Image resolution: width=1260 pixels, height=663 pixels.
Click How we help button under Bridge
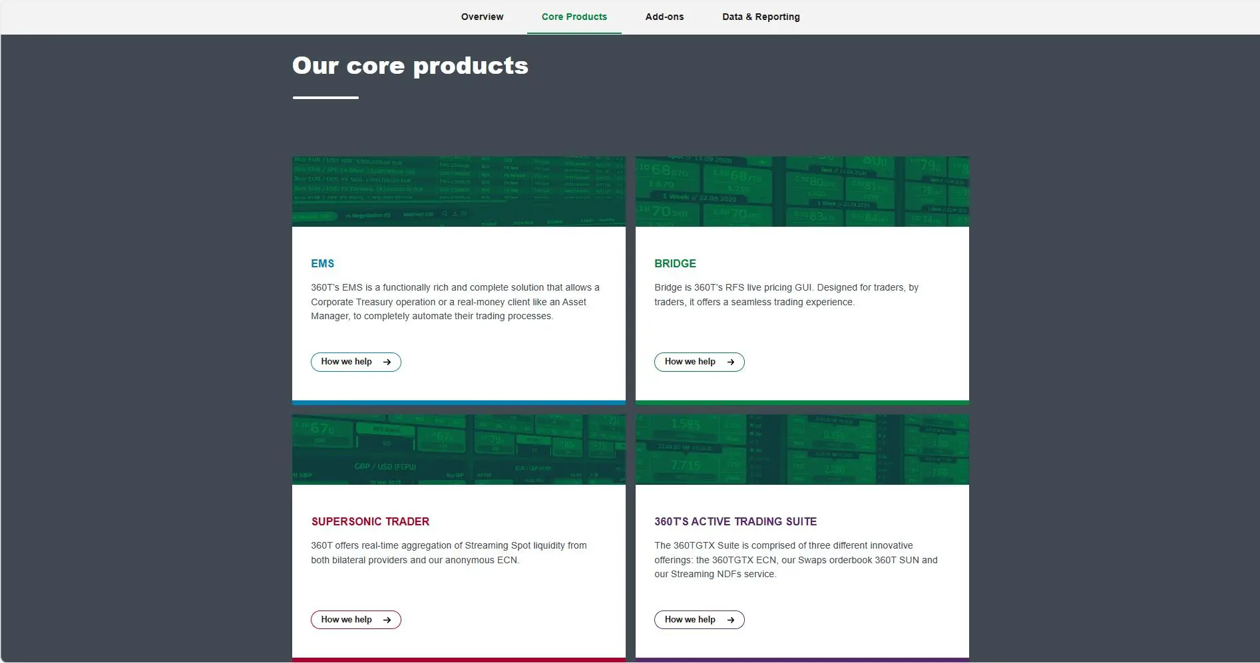[700, 362]
